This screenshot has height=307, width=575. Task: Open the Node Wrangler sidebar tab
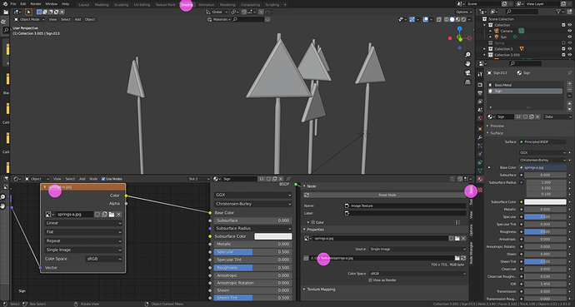coord(471,252)
